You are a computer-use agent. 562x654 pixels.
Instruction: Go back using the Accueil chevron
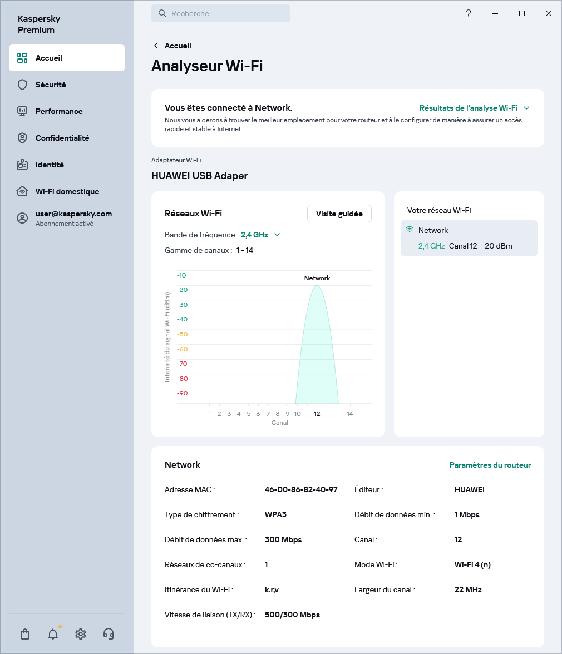point(156,46)
